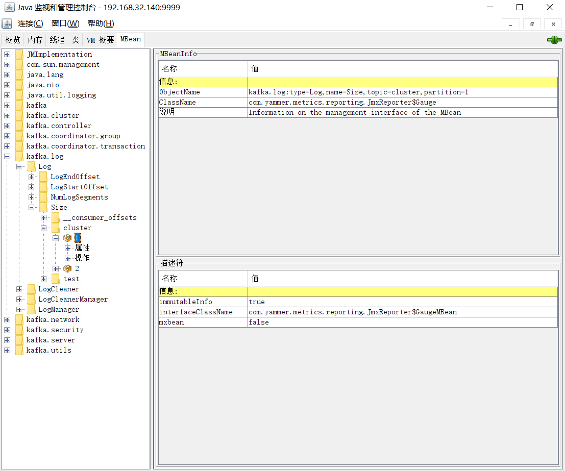
Task: Select the LogManager tree item
Action: pos(59,310)
